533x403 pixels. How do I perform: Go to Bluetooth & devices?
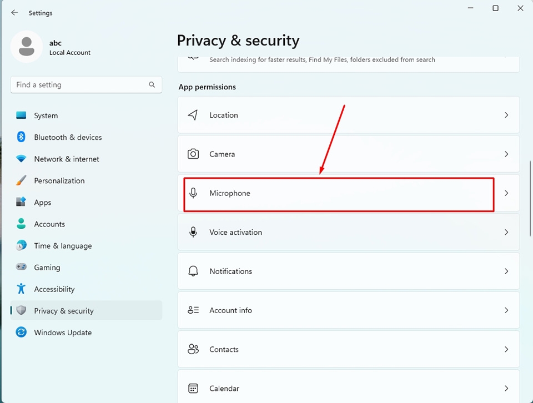click(x=87, y=137)
